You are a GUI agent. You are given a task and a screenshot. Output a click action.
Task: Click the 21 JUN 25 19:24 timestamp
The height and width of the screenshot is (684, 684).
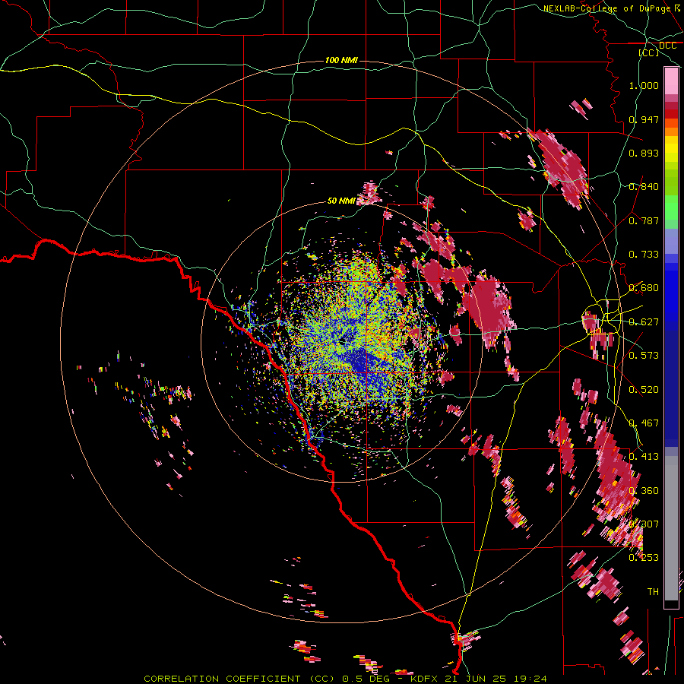click(x=496, y=679)
